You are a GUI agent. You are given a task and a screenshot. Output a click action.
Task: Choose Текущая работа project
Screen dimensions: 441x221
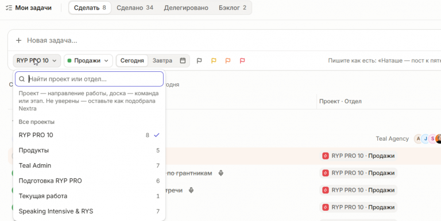89,196
